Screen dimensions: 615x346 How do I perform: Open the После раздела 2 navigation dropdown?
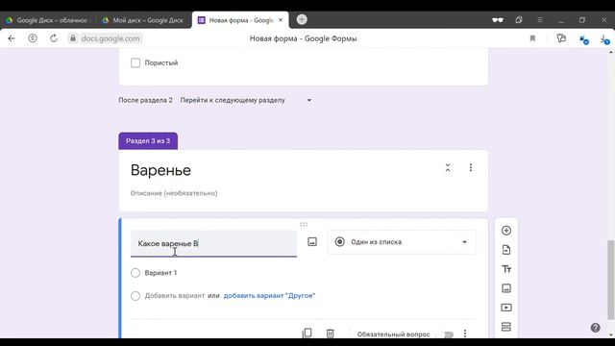click(x=246, y=100)
